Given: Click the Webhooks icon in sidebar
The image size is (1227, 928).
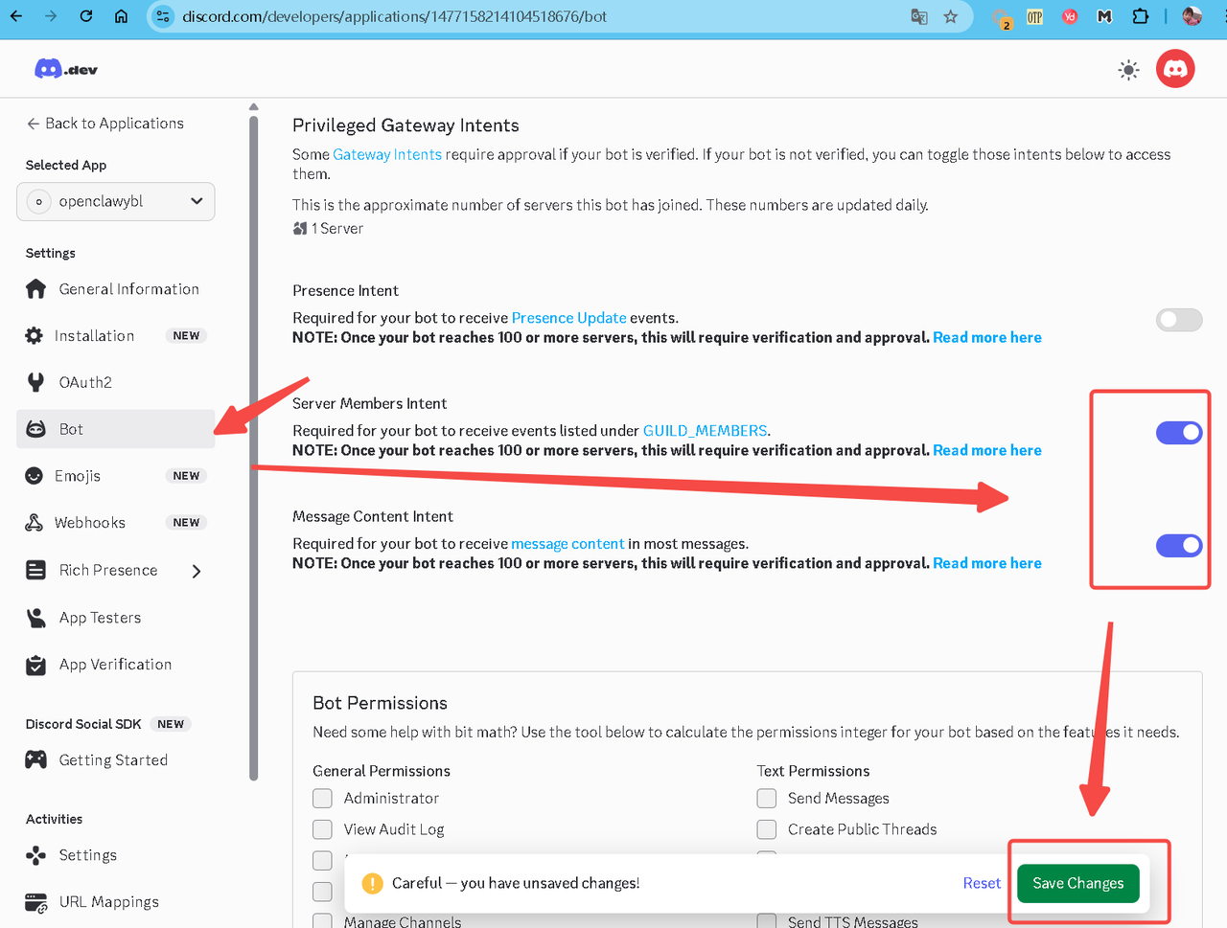Looking at the screenshot, I should tap(35, 523).
